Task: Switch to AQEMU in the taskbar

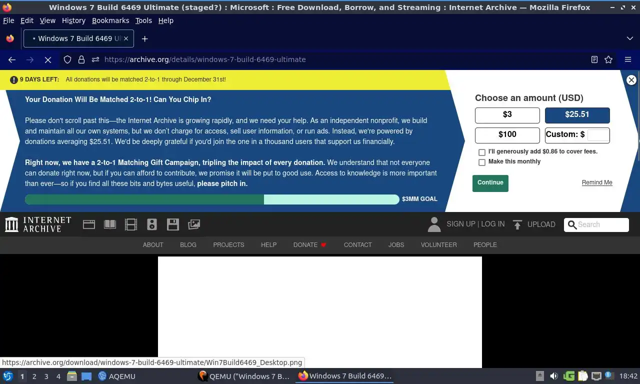Action: pos(116,376)
